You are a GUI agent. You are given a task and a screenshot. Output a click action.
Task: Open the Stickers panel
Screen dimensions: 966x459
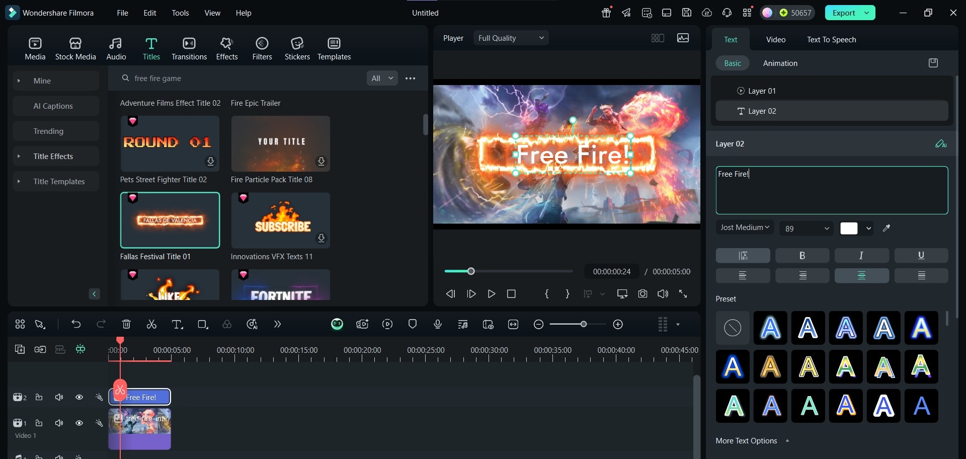click(x=297, y=49)
